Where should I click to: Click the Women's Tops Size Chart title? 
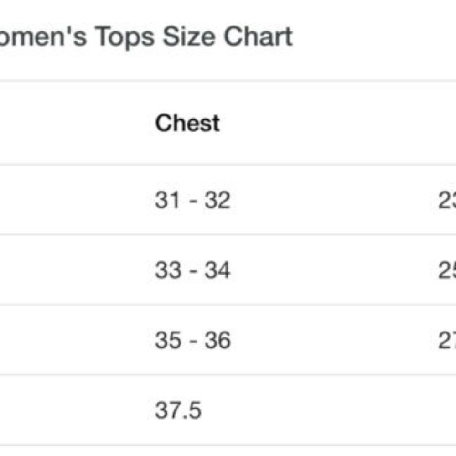coord(146,36)
